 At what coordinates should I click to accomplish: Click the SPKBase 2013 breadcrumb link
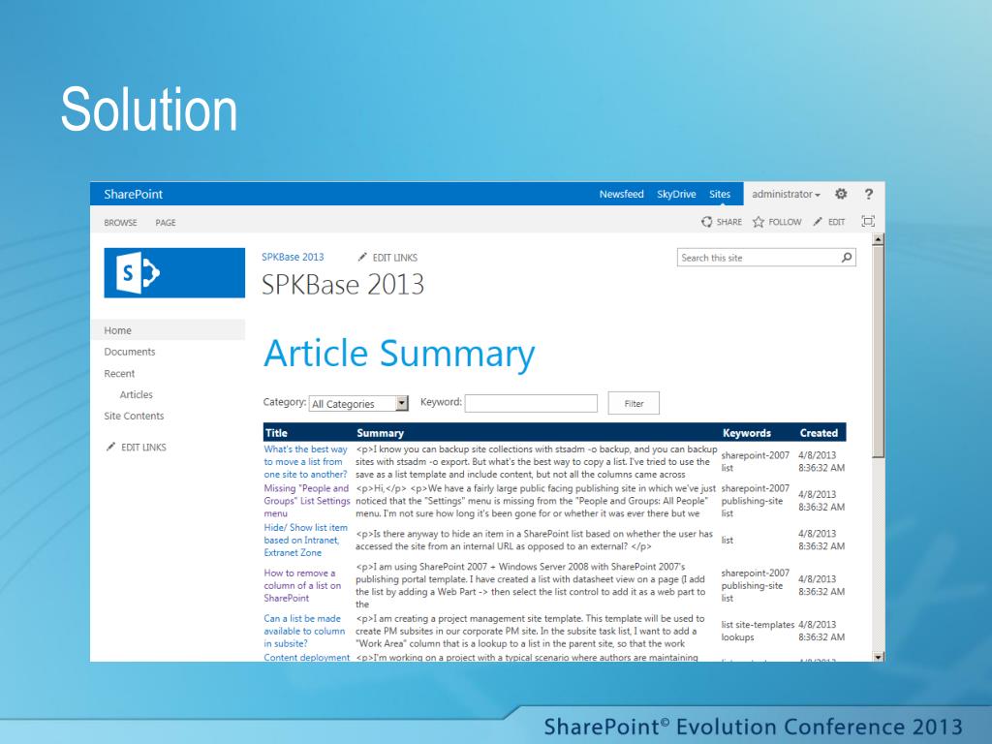[293, 257]
